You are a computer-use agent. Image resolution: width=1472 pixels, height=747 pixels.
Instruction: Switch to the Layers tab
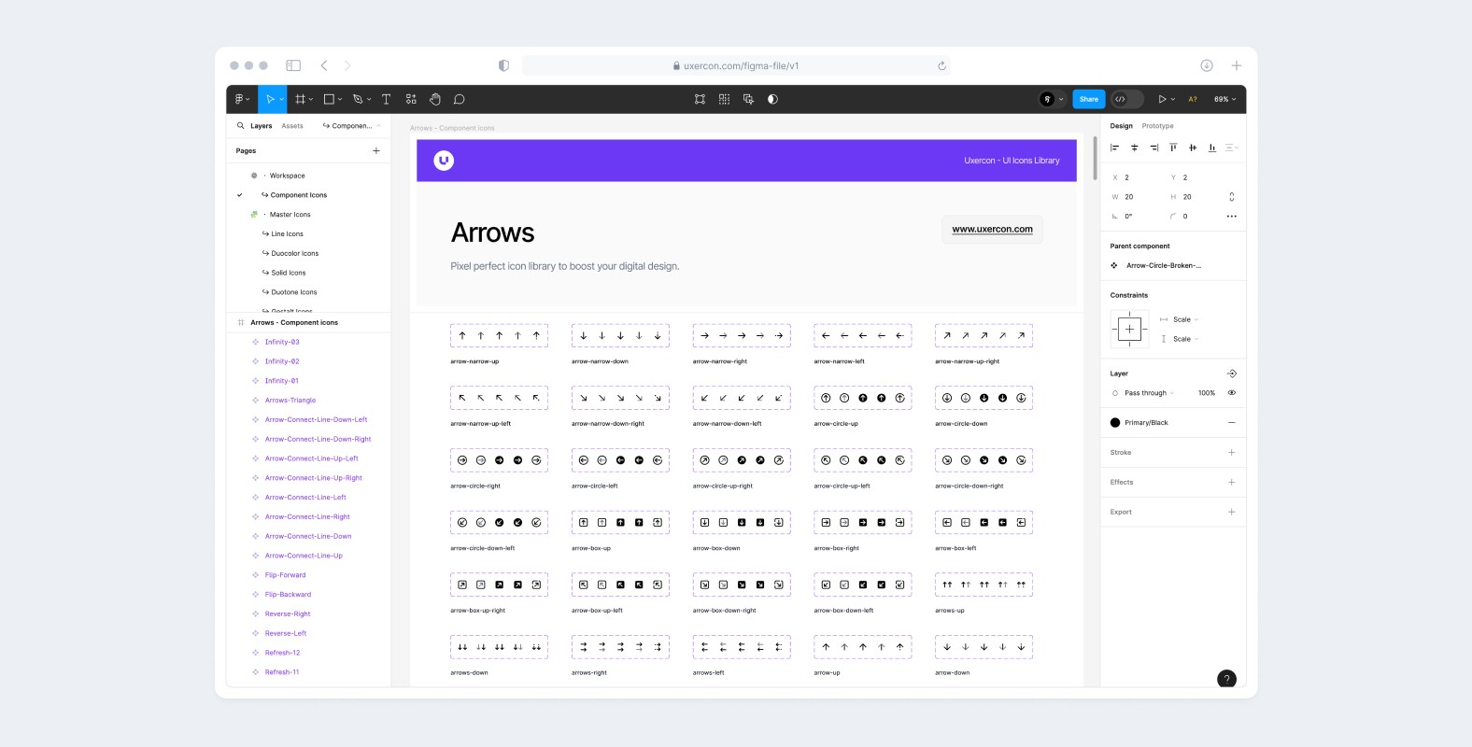click(x=262, y=125)
